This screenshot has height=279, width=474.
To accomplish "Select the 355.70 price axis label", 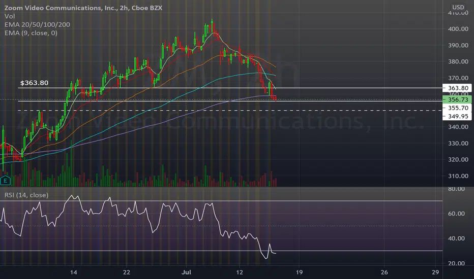I will pyautogui.click(x=457, y=108).
